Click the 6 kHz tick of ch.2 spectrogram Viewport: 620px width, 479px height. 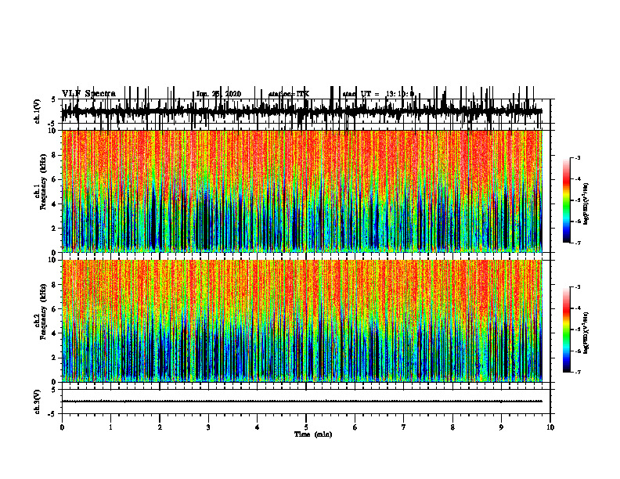point(56,309)
